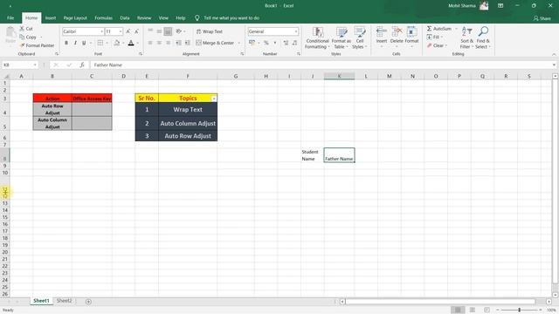Click the Share button
Image resolution: width=559 pixels, height=314 pixels.
[542, 18]
